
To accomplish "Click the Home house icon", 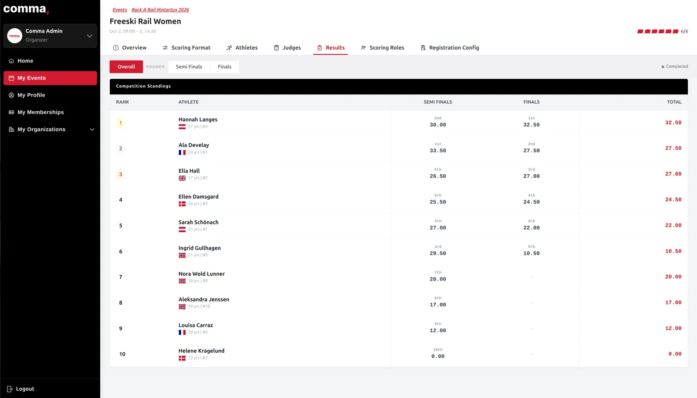I will click(11, 61).
